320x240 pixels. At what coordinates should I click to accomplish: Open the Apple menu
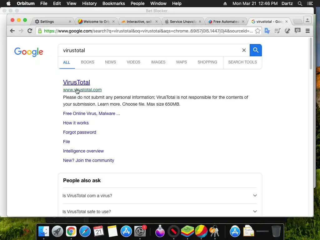coord(8,3)
